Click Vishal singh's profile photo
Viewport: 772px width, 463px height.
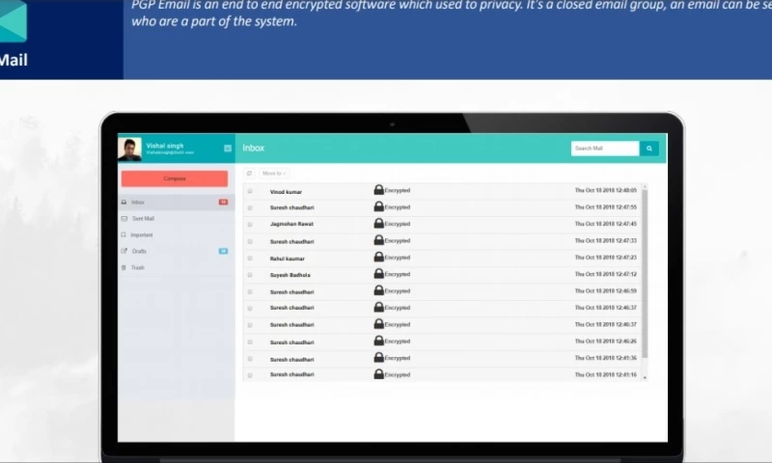click(x=129, y=149)
